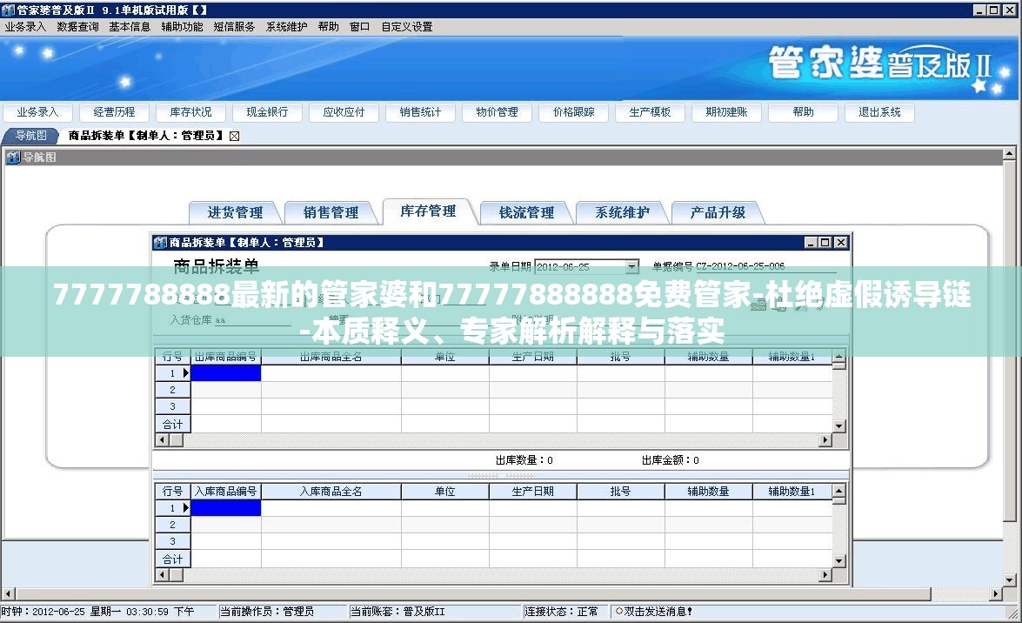This screenshot has width=1022, height=623.
Task: Click the 价格跟踪 toolbar button
Action: pos(573,112)
